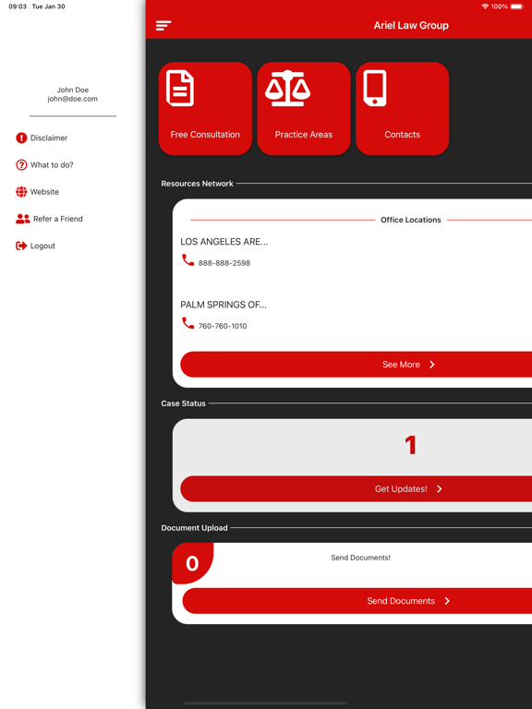Tap the Website globe icon
This screenshot has height=709, width=532.
[x=21, y=192]
